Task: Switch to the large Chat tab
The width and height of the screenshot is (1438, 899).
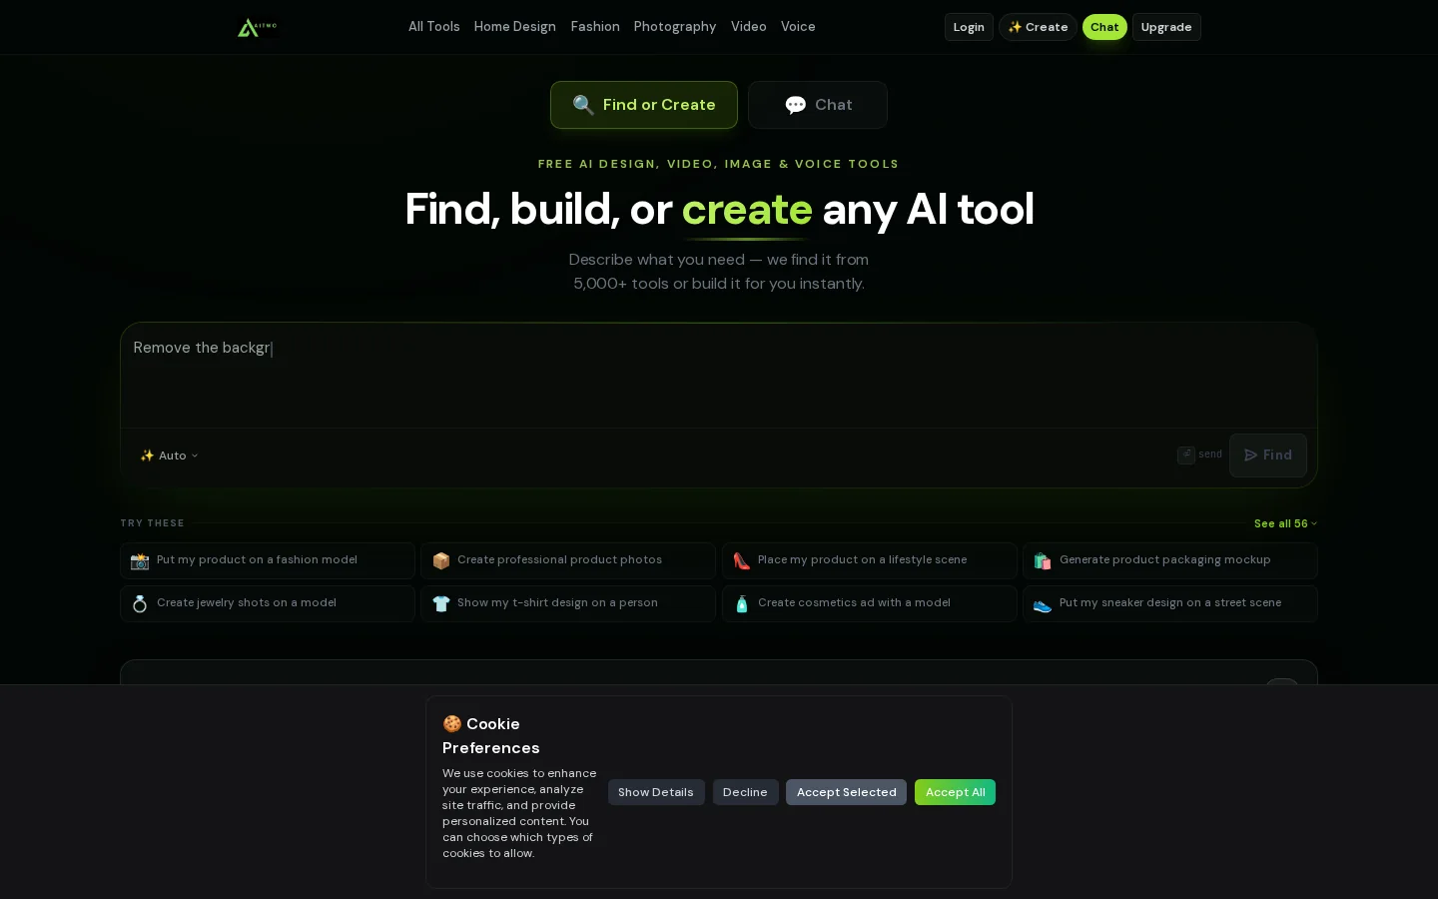Action: (x=818, y=105)
